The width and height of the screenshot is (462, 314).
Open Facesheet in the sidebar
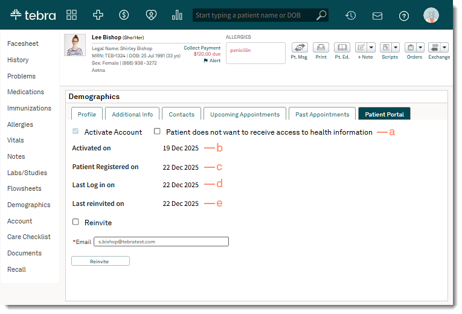(x=23, y=43)
